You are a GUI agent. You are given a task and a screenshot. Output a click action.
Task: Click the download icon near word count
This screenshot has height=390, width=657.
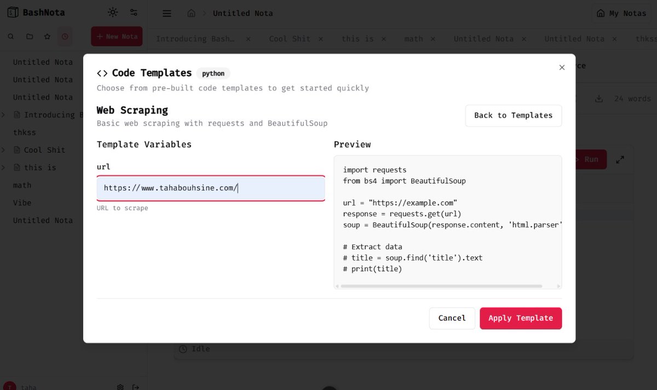pyautogui.click(x=599, y=99)
